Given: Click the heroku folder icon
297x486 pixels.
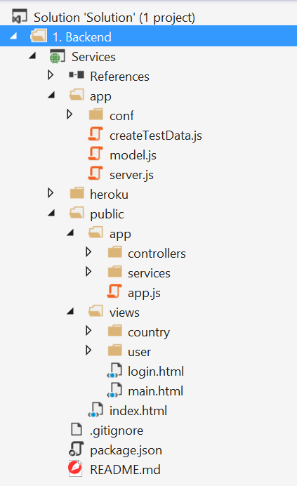Looking at the screenshot, I should pyautogui.click(x=77, y=193).
